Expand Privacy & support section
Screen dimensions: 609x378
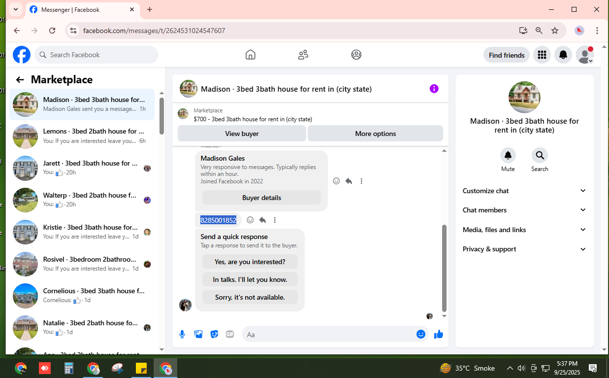click(525, 249)
